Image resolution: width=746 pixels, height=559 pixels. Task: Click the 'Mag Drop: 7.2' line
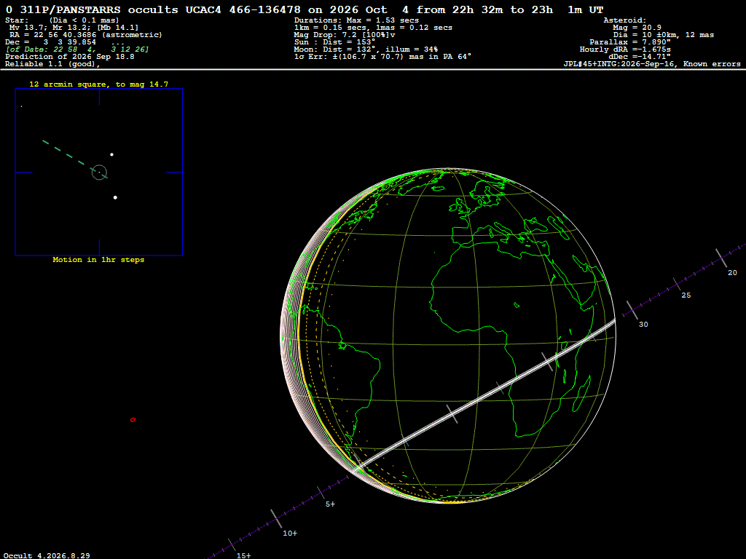click(345, 35)
